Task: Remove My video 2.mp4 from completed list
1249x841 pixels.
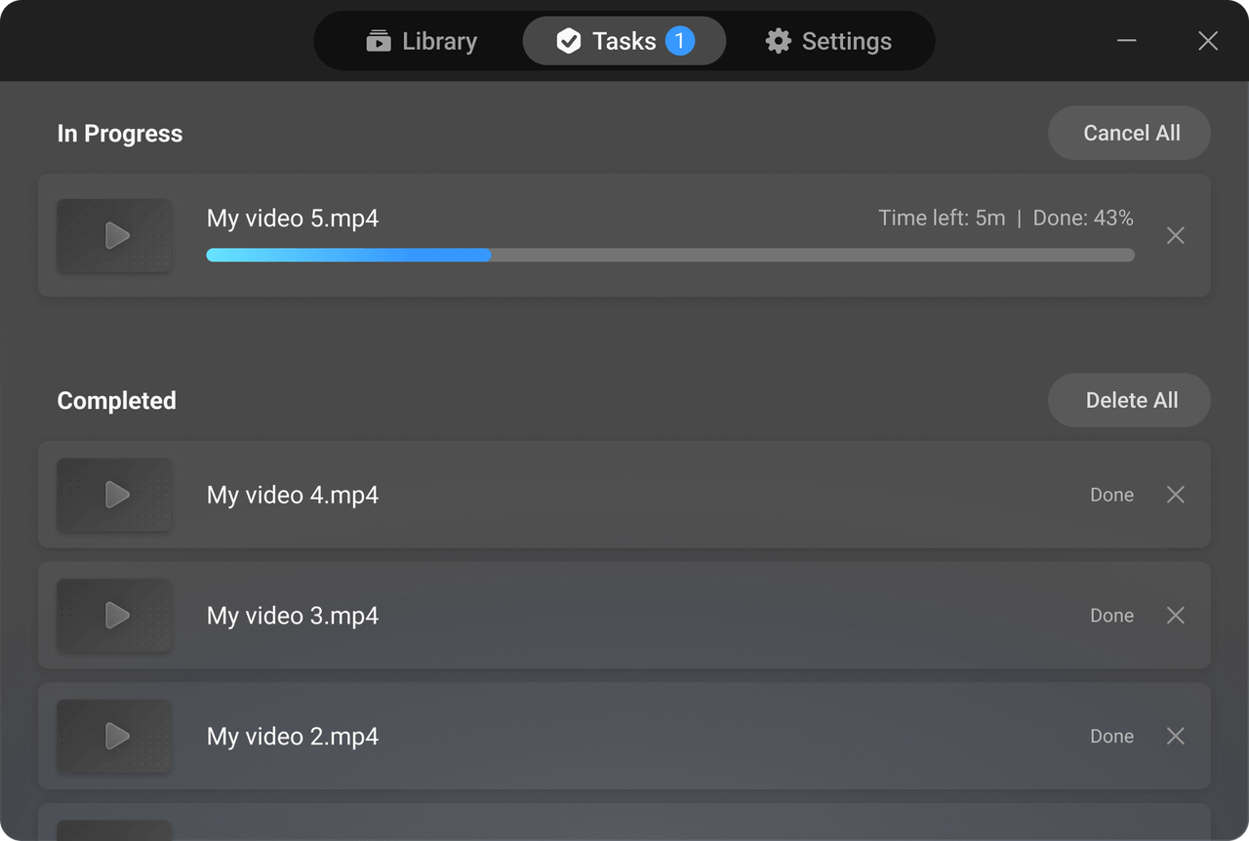Action: click(1176, 737)
